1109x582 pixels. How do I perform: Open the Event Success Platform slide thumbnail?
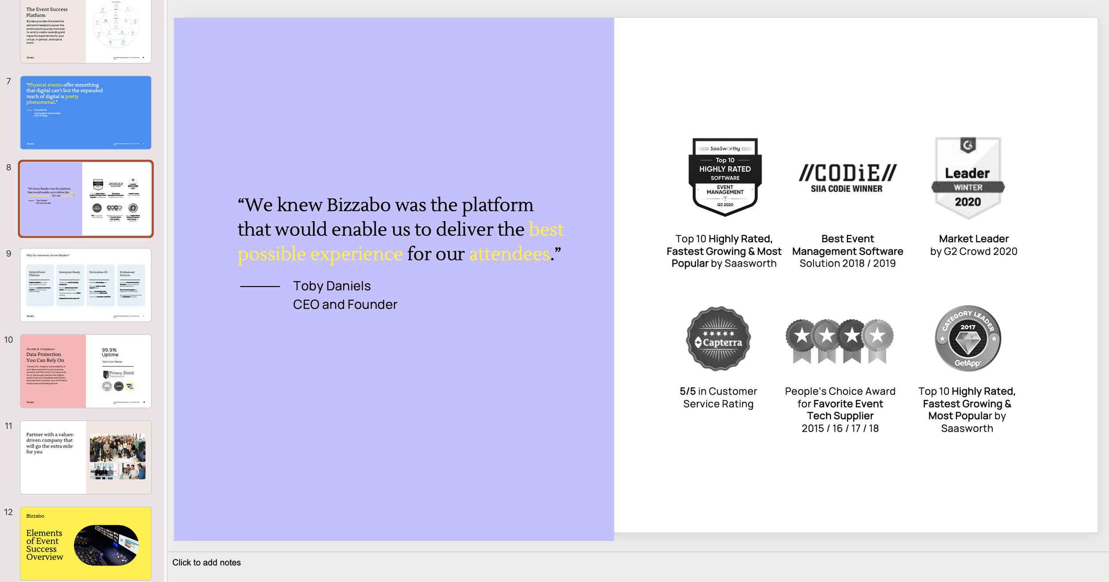[86, 31]
